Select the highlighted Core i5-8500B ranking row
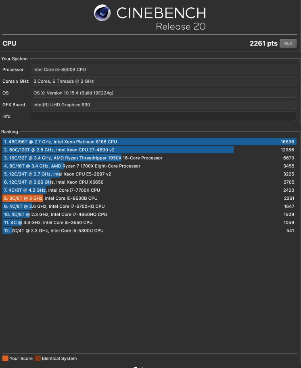 149,198
